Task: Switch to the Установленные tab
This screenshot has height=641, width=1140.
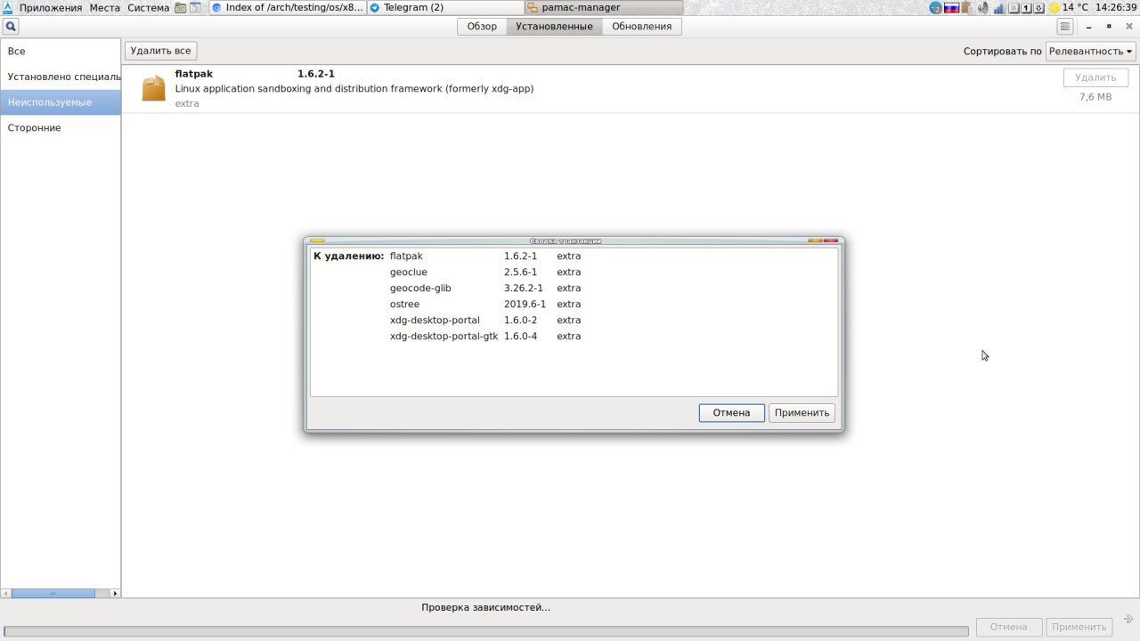Action: click(554, 27)
